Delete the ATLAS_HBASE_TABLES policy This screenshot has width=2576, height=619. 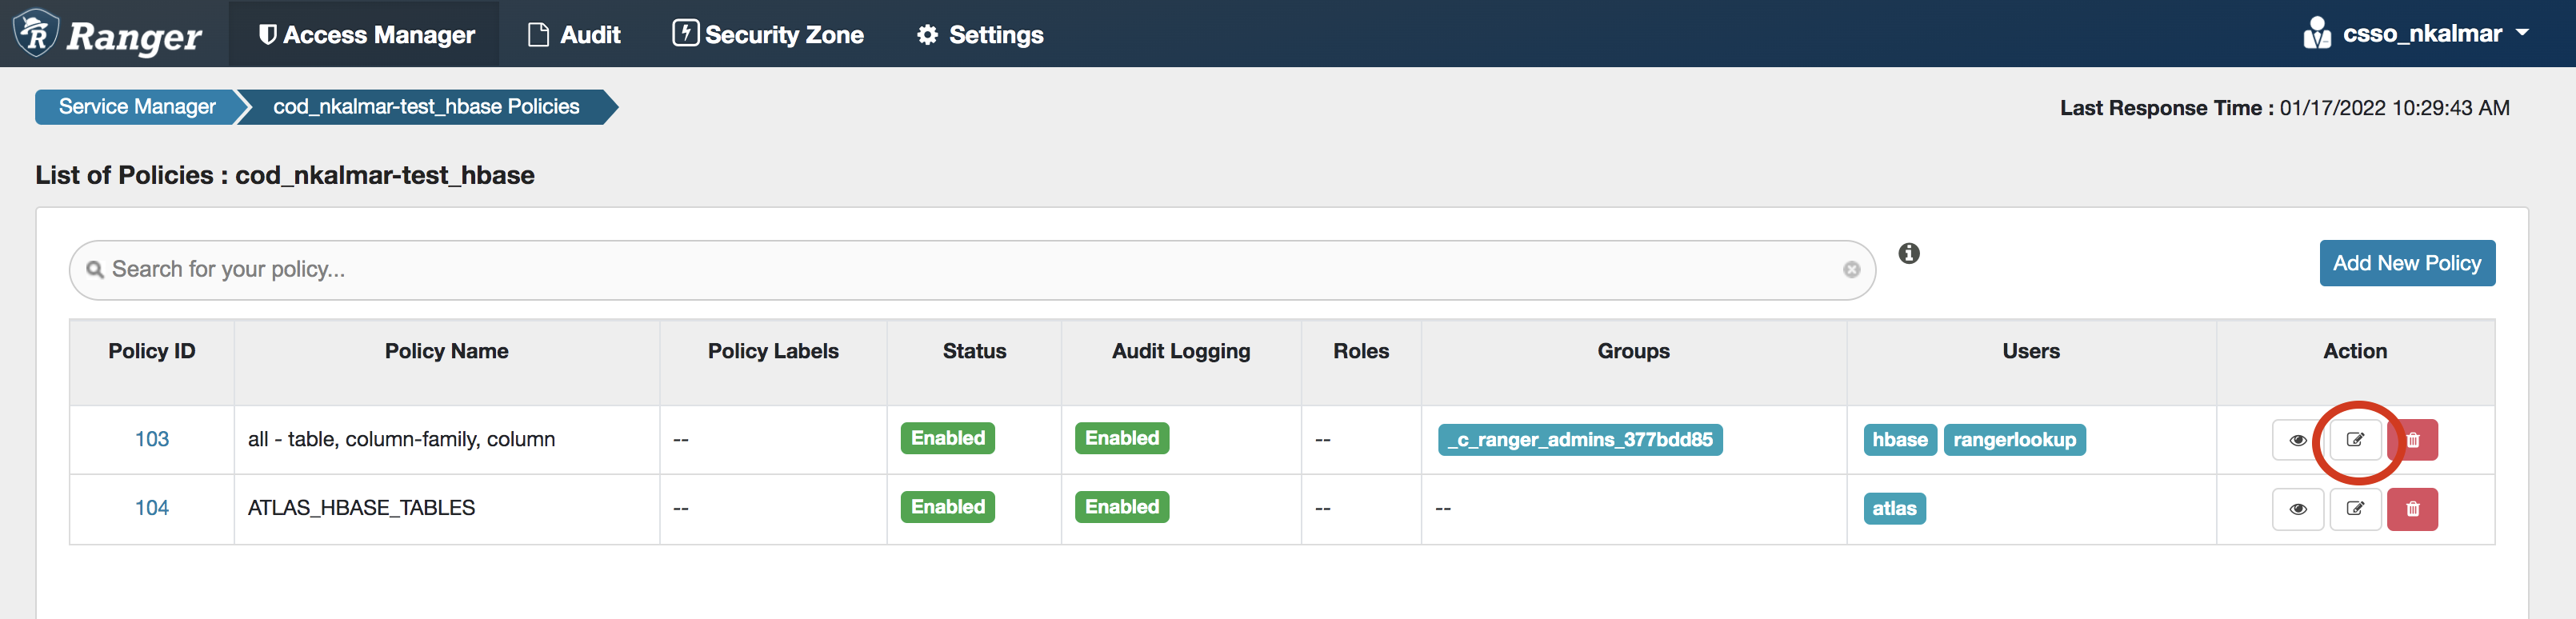pos(2412,509)
